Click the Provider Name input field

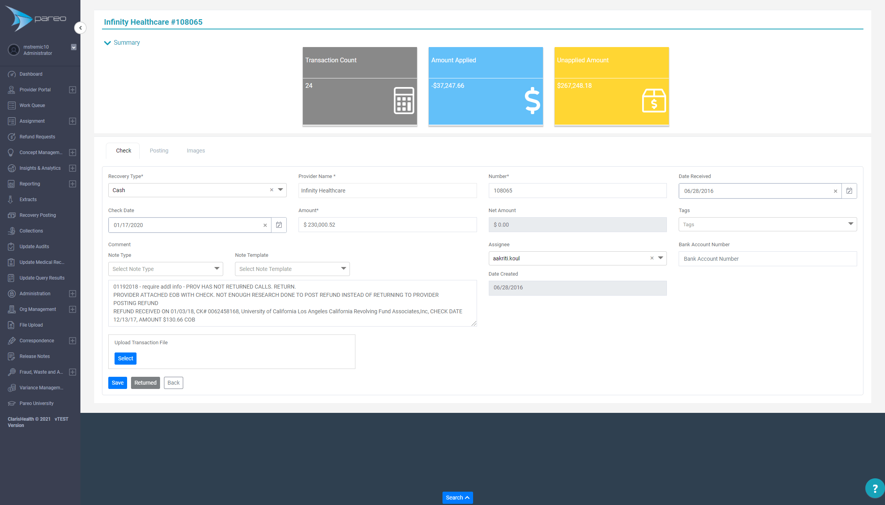coord(388,191)
